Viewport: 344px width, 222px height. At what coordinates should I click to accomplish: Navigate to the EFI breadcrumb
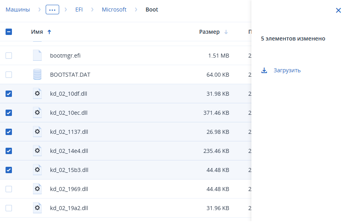point(79,10)
